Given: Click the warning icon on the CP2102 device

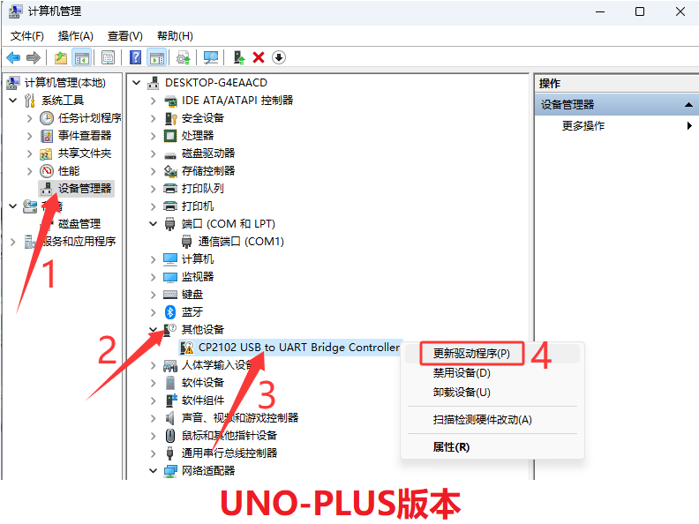Looking at the screenshot, I should 187,348.
